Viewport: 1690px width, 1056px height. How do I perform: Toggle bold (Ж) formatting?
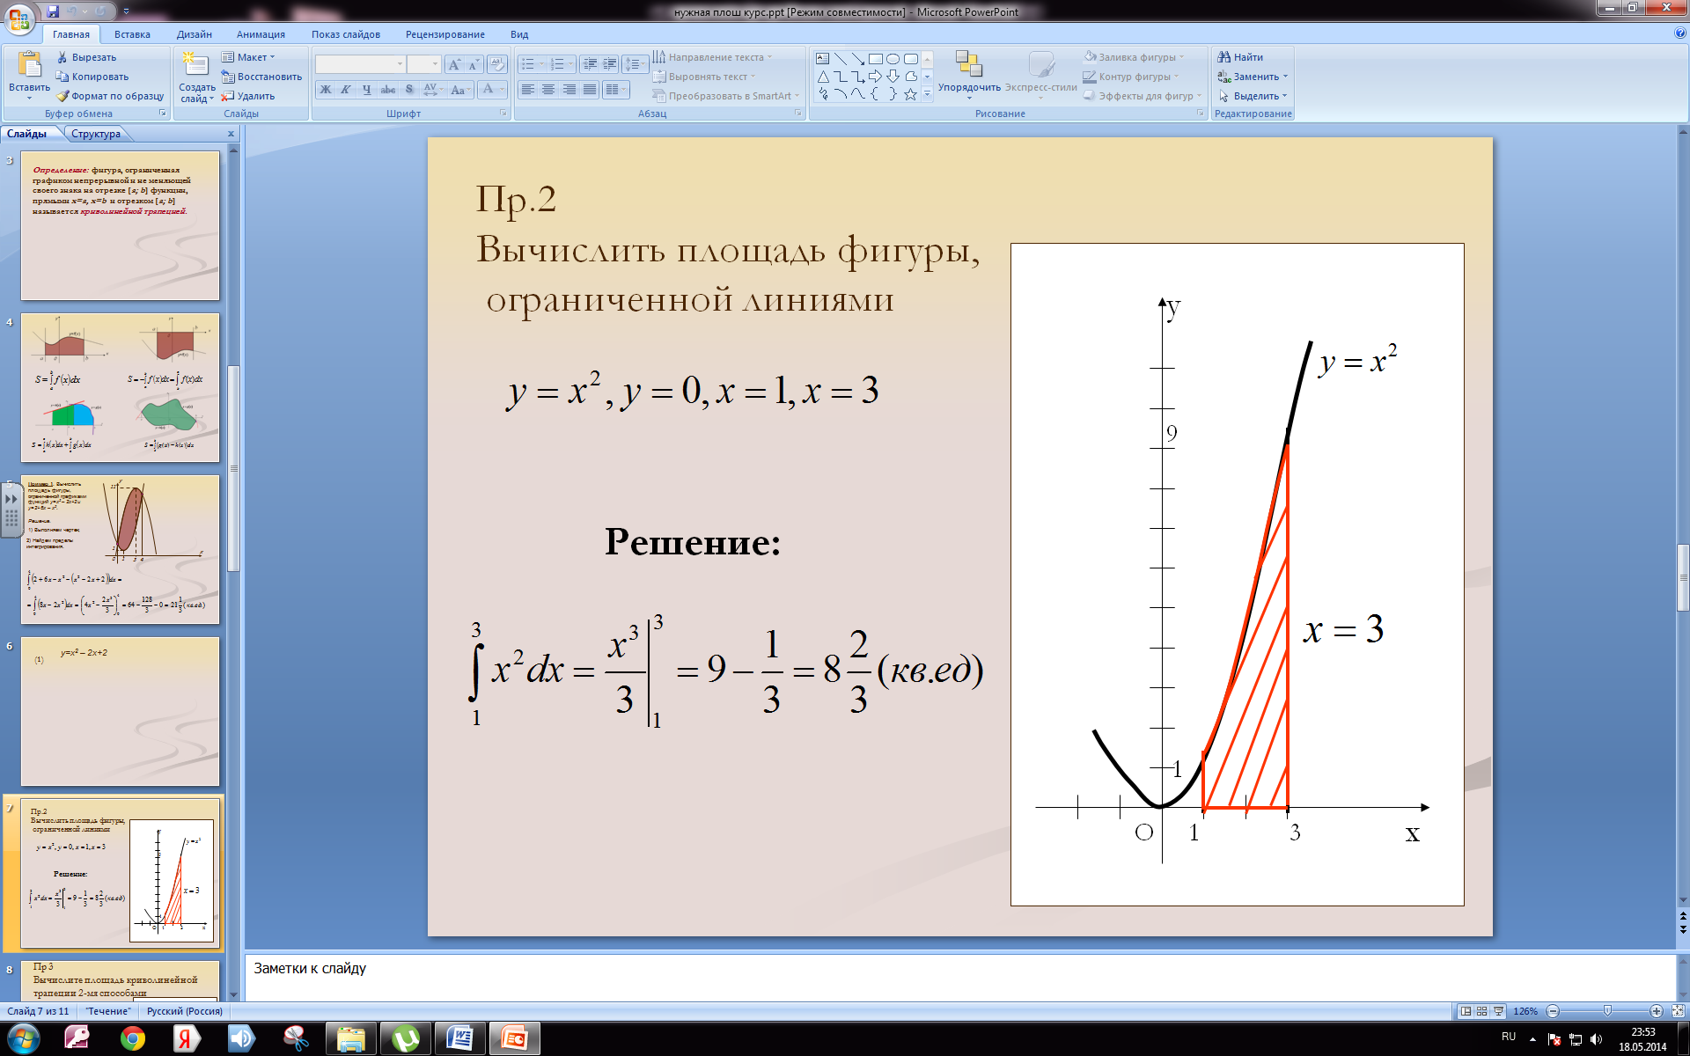pos(326,90)
